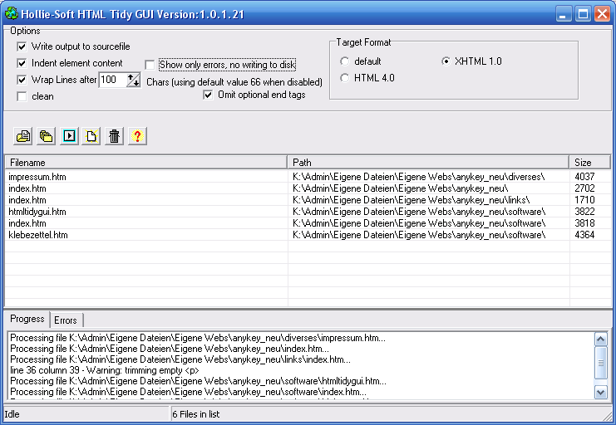This screenshot has width=616, height=425.
Task: Select the XHTML 1.0 radio button
Action: [446, 61]
